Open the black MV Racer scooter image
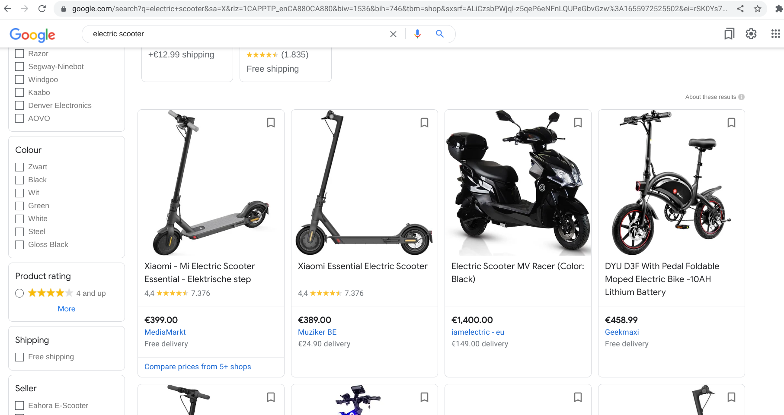 518,183
